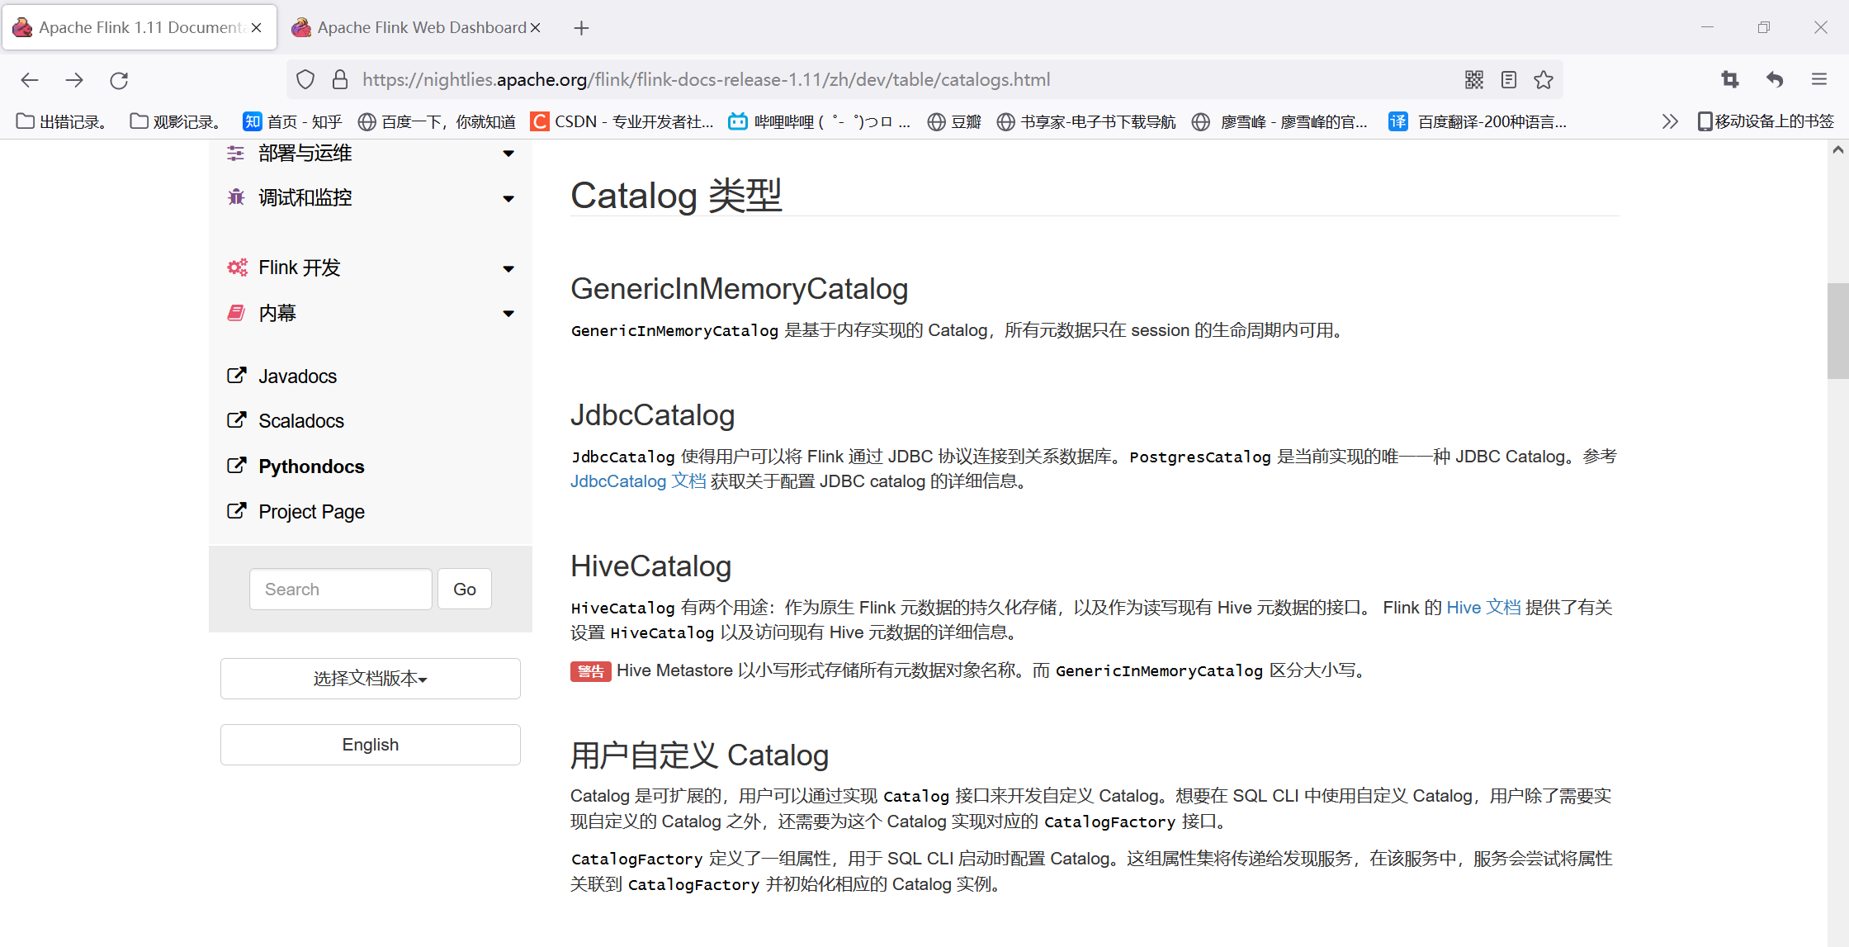This screenshot has height=947, width=1849.
Task: Click the 用户自定义 Catalog heading
Action: click(x=700, y=755)
